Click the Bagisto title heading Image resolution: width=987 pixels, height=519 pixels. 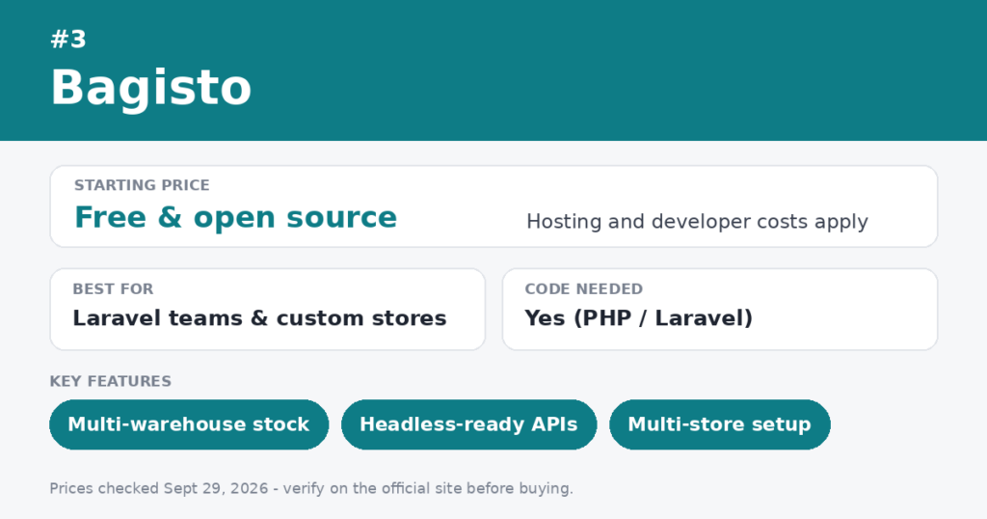pos(151,88)
